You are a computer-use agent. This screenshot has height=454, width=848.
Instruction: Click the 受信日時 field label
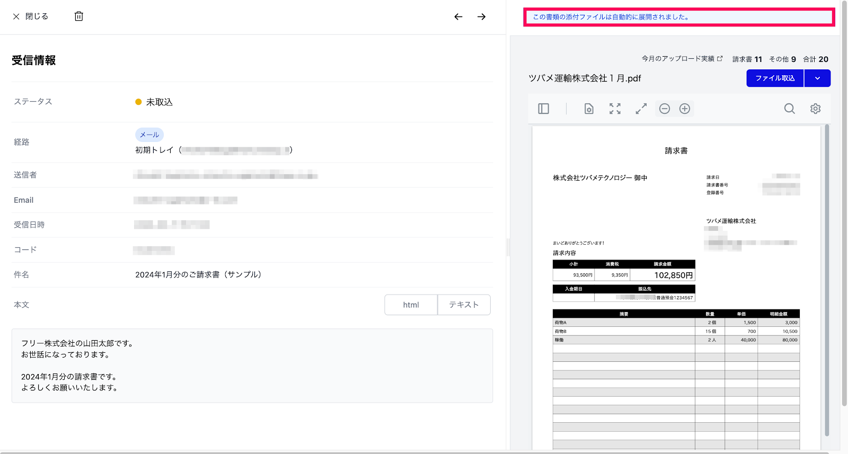point(29,225)
